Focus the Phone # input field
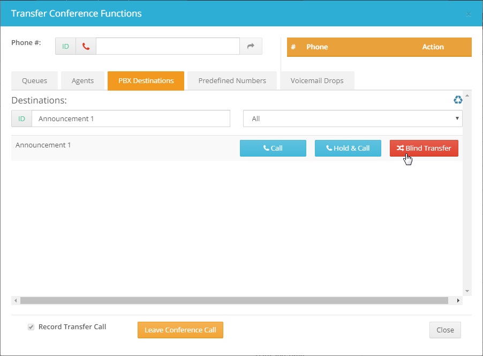This screenshot has width=483, height=356. pyautogui.click(x=168, y=46)
